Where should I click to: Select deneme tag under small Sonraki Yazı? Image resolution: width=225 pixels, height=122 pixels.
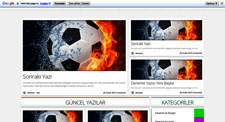(x=139, y=53)
